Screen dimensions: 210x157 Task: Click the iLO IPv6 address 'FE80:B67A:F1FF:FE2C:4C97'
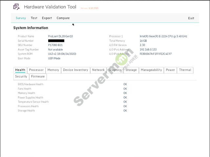[156, 54]
